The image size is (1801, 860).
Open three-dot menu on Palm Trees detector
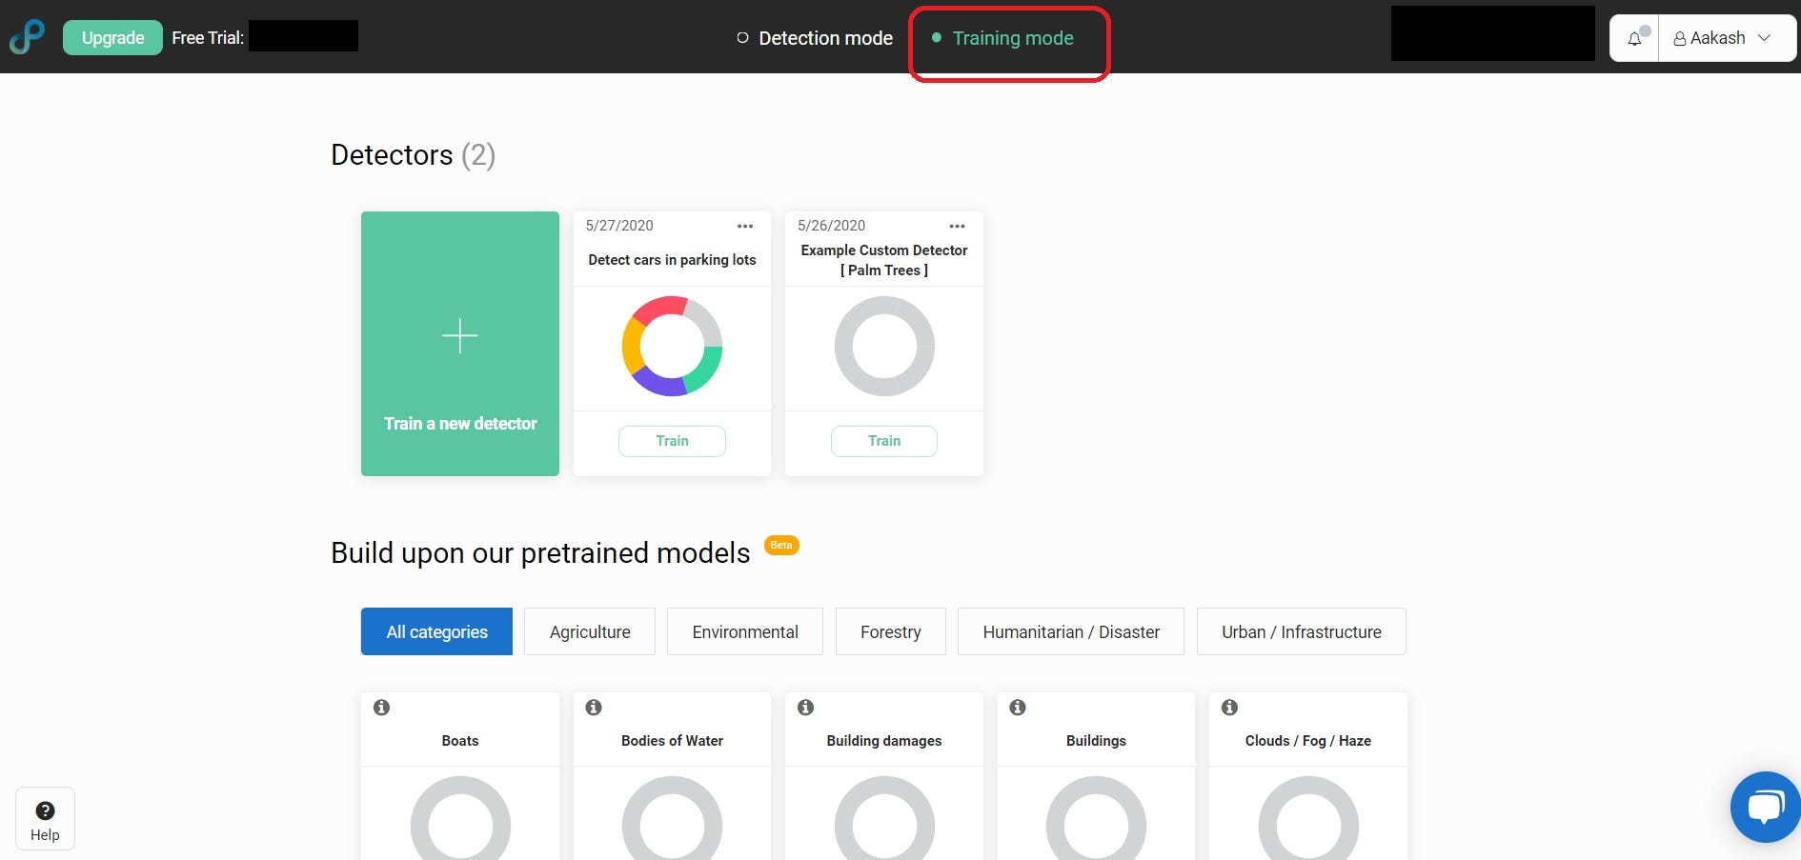[x=957, y=226]
